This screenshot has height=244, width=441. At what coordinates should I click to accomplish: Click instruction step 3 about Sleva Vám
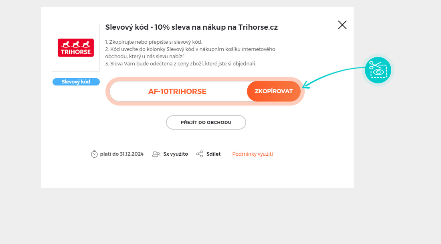(180, 63)
